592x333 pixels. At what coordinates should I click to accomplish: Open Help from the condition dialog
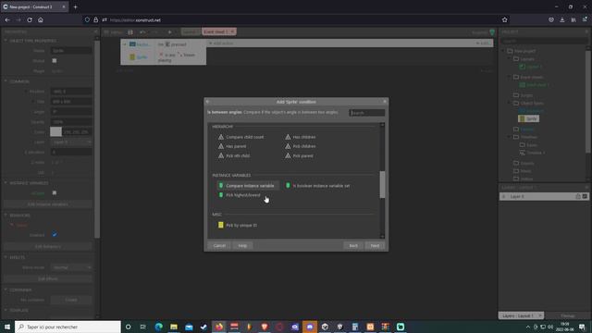click(x=242, y=246)
